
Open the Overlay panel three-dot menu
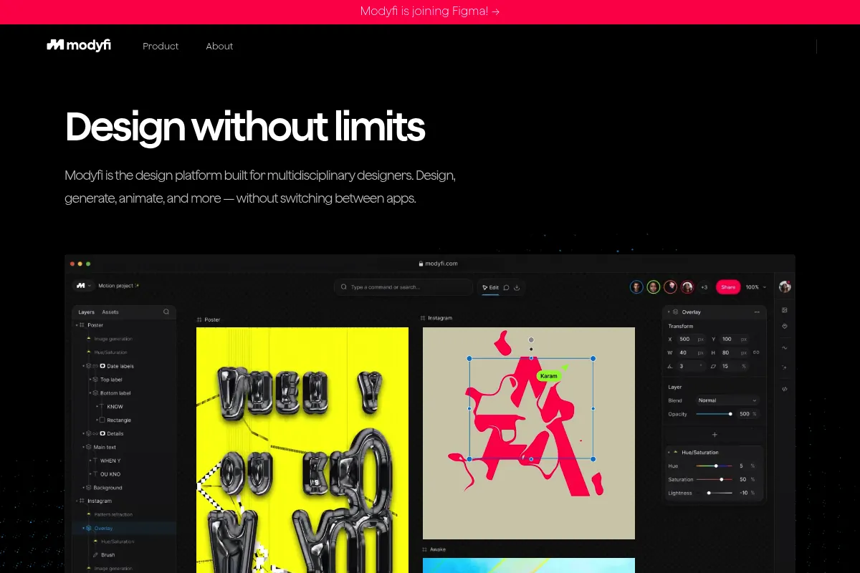757,312
